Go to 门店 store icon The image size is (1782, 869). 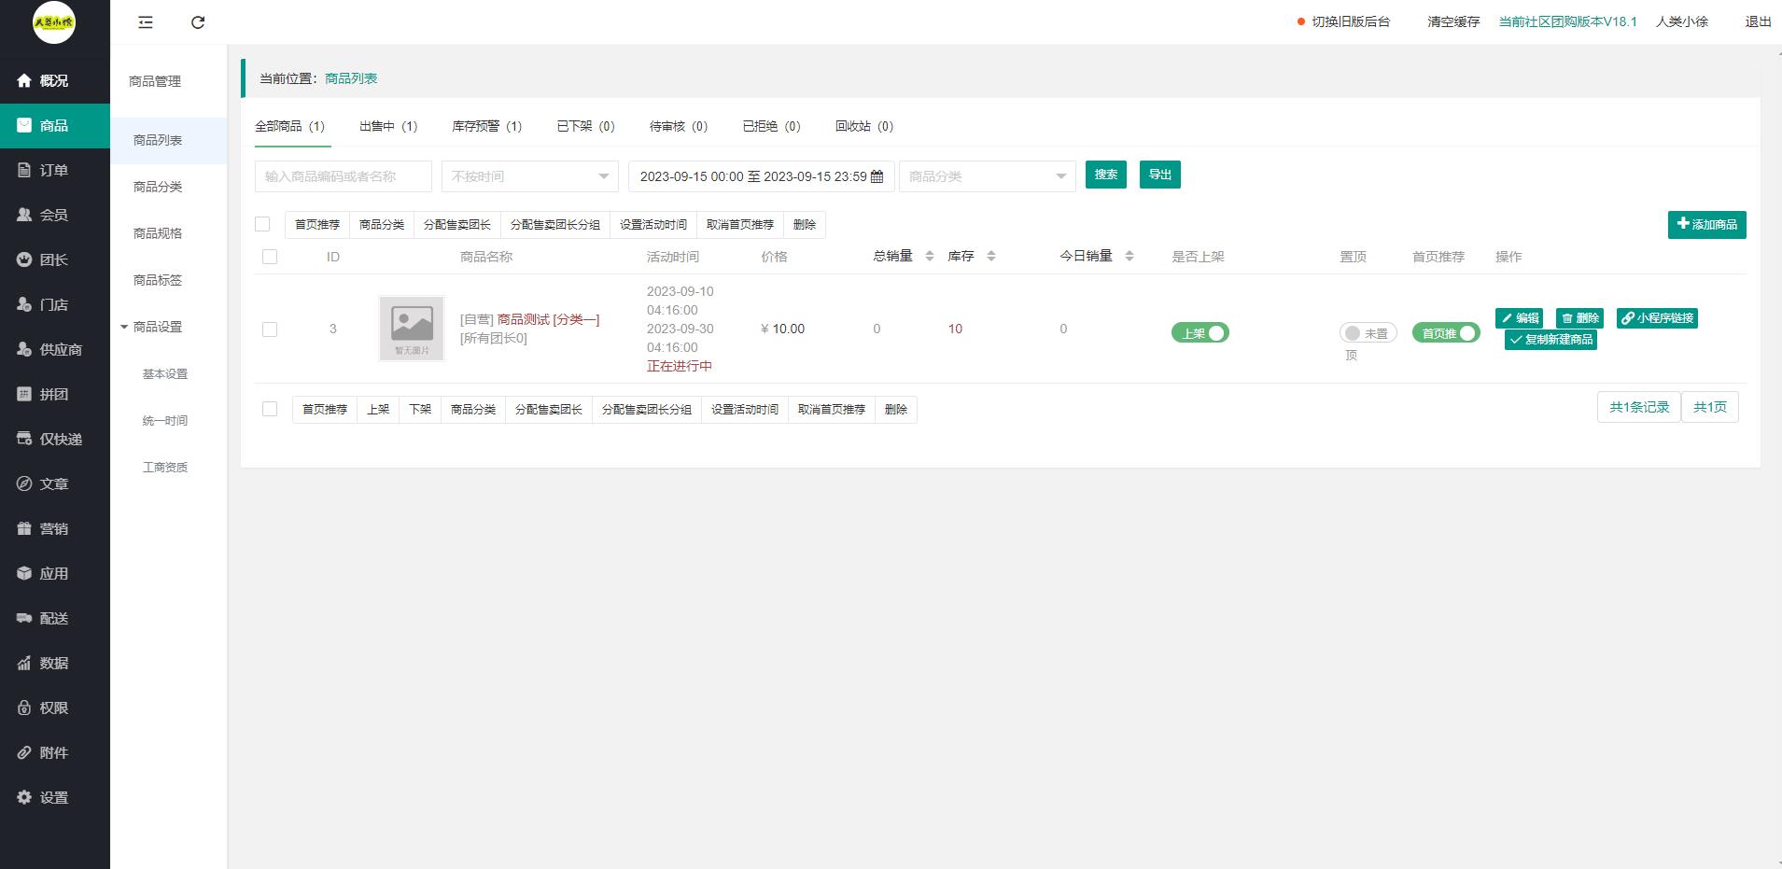pos(24,305)
